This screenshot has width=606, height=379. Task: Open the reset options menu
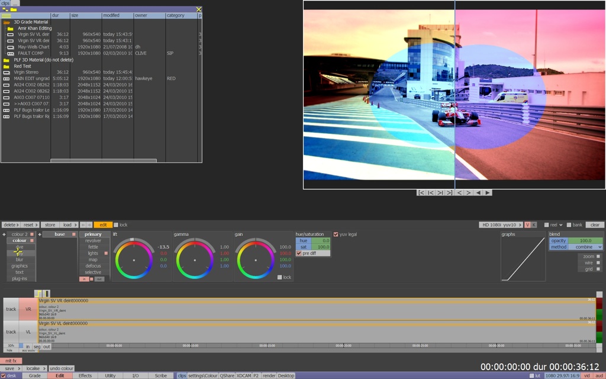[30, 224]
